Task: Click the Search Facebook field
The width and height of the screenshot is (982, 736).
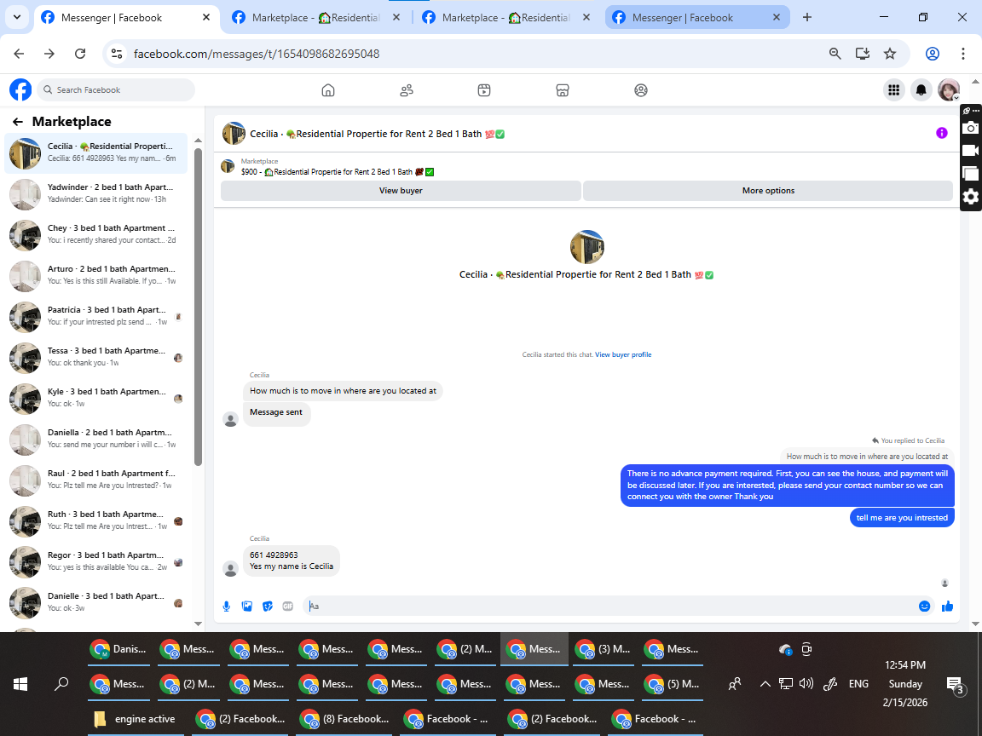Action: (116, 90)
